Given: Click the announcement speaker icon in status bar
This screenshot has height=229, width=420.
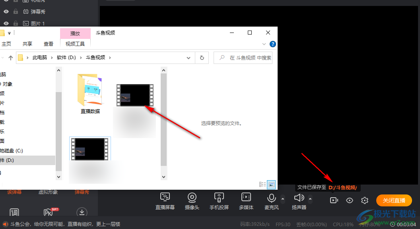Looking at the screenshot, I should click(x=5, y=224).
